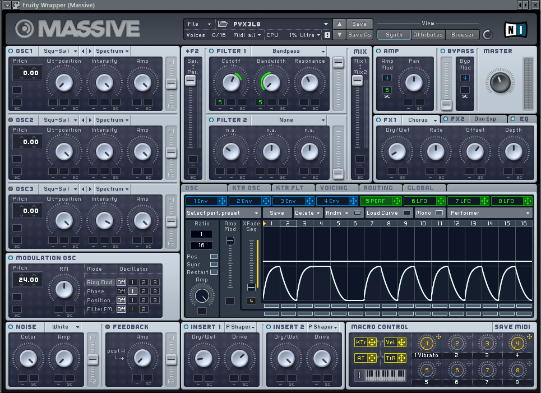Select step 2 in the performer sequence
541x393 pixels.
coord(288,224)
